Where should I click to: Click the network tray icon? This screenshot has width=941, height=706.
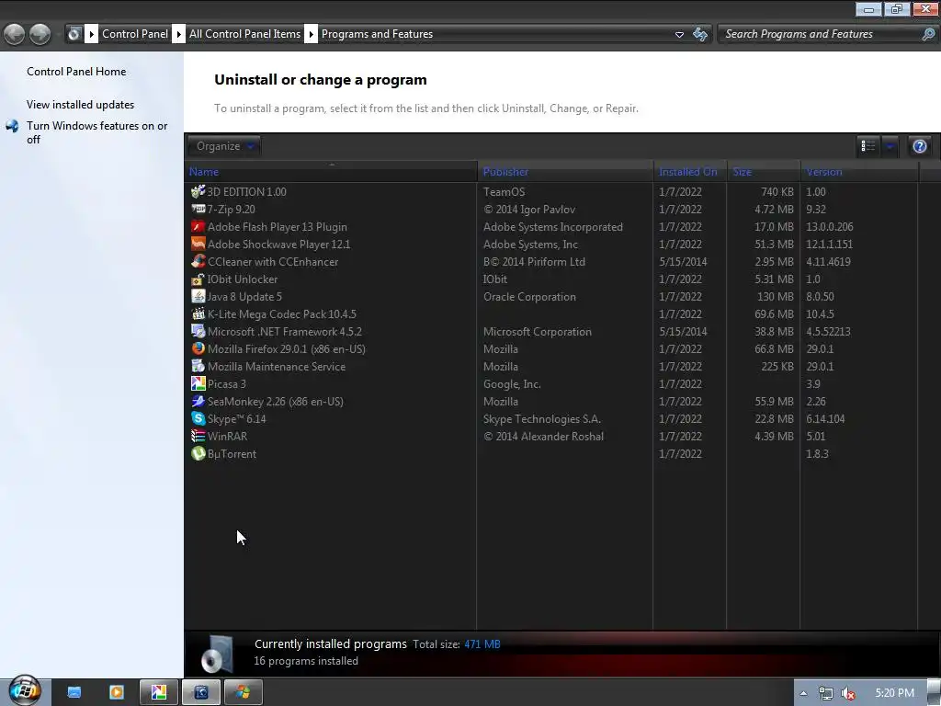[826, 693]
